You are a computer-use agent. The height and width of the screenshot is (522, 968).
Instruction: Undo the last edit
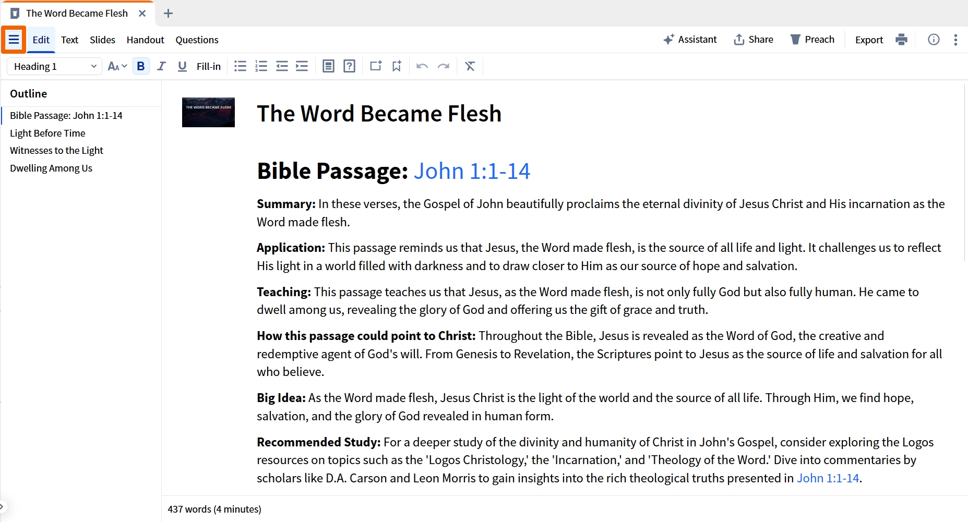(422, 66)
